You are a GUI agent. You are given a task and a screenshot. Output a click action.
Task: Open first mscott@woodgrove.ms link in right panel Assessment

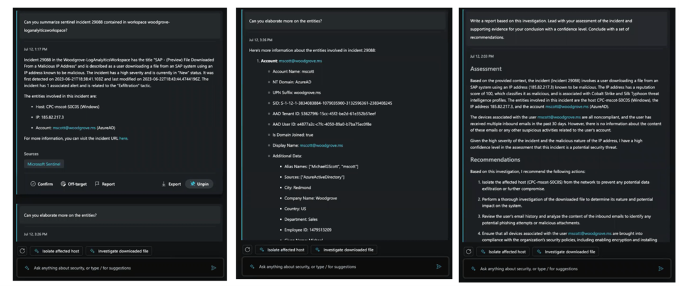[x=567, y=107]
